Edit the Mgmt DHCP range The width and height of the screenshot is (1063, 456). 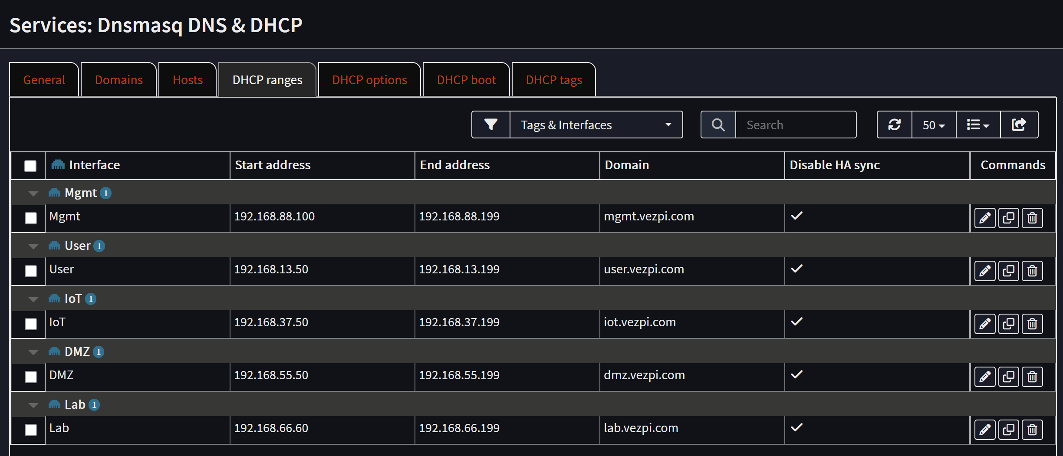[x=984, y=218]
